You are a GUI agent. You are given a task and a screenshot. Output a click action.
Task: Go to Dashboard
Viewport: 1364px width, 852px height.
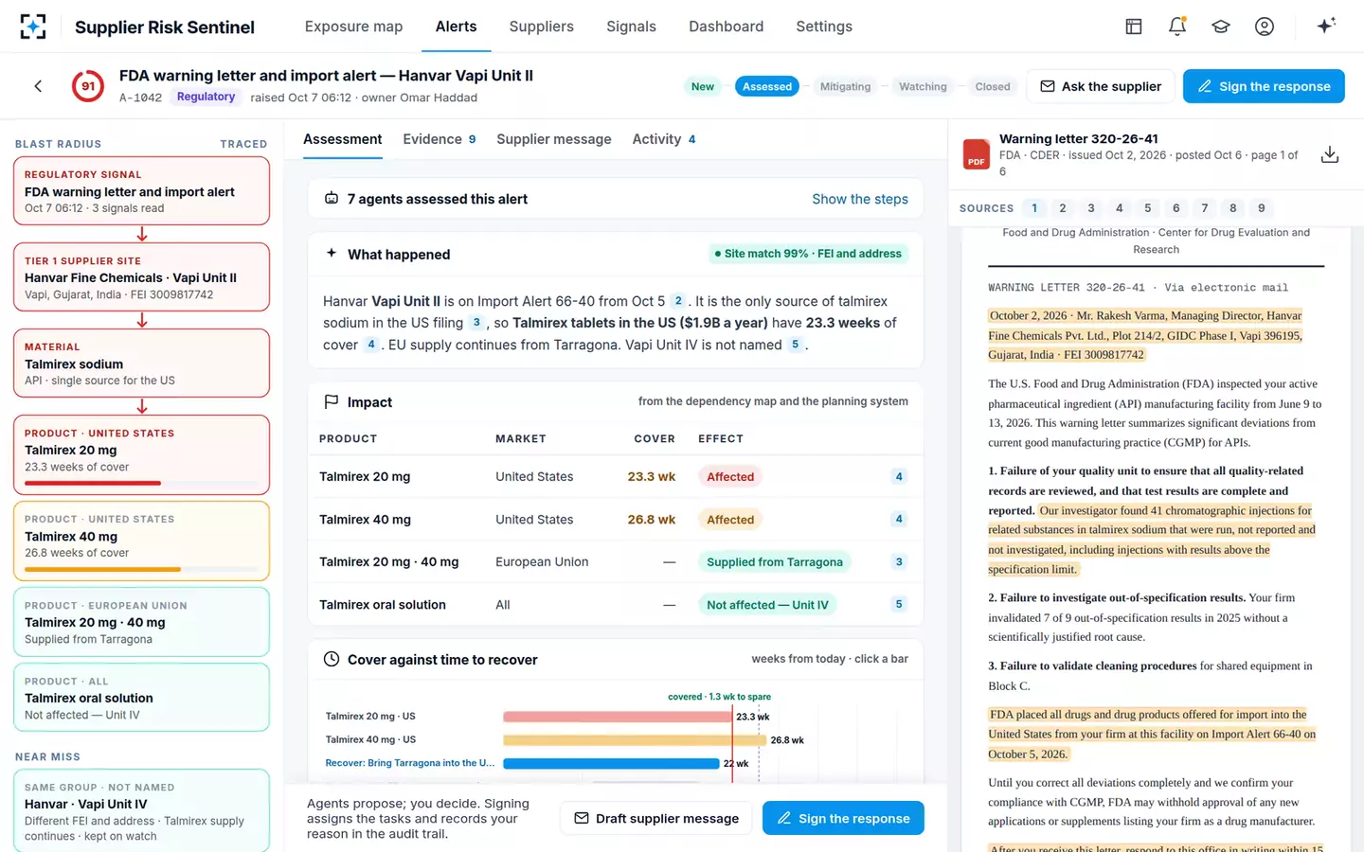click(x=726, y=27)
